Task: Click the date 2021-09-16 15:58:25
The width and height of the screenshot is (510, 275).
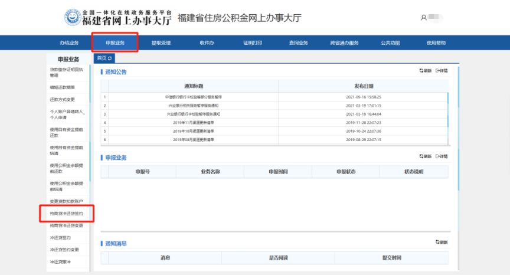Action: (x=364, y=97)
